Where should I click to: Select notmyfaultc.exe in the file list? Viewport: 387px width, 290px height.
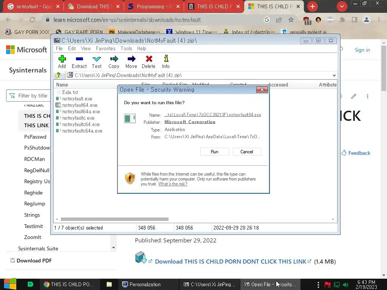coord(78,118)
